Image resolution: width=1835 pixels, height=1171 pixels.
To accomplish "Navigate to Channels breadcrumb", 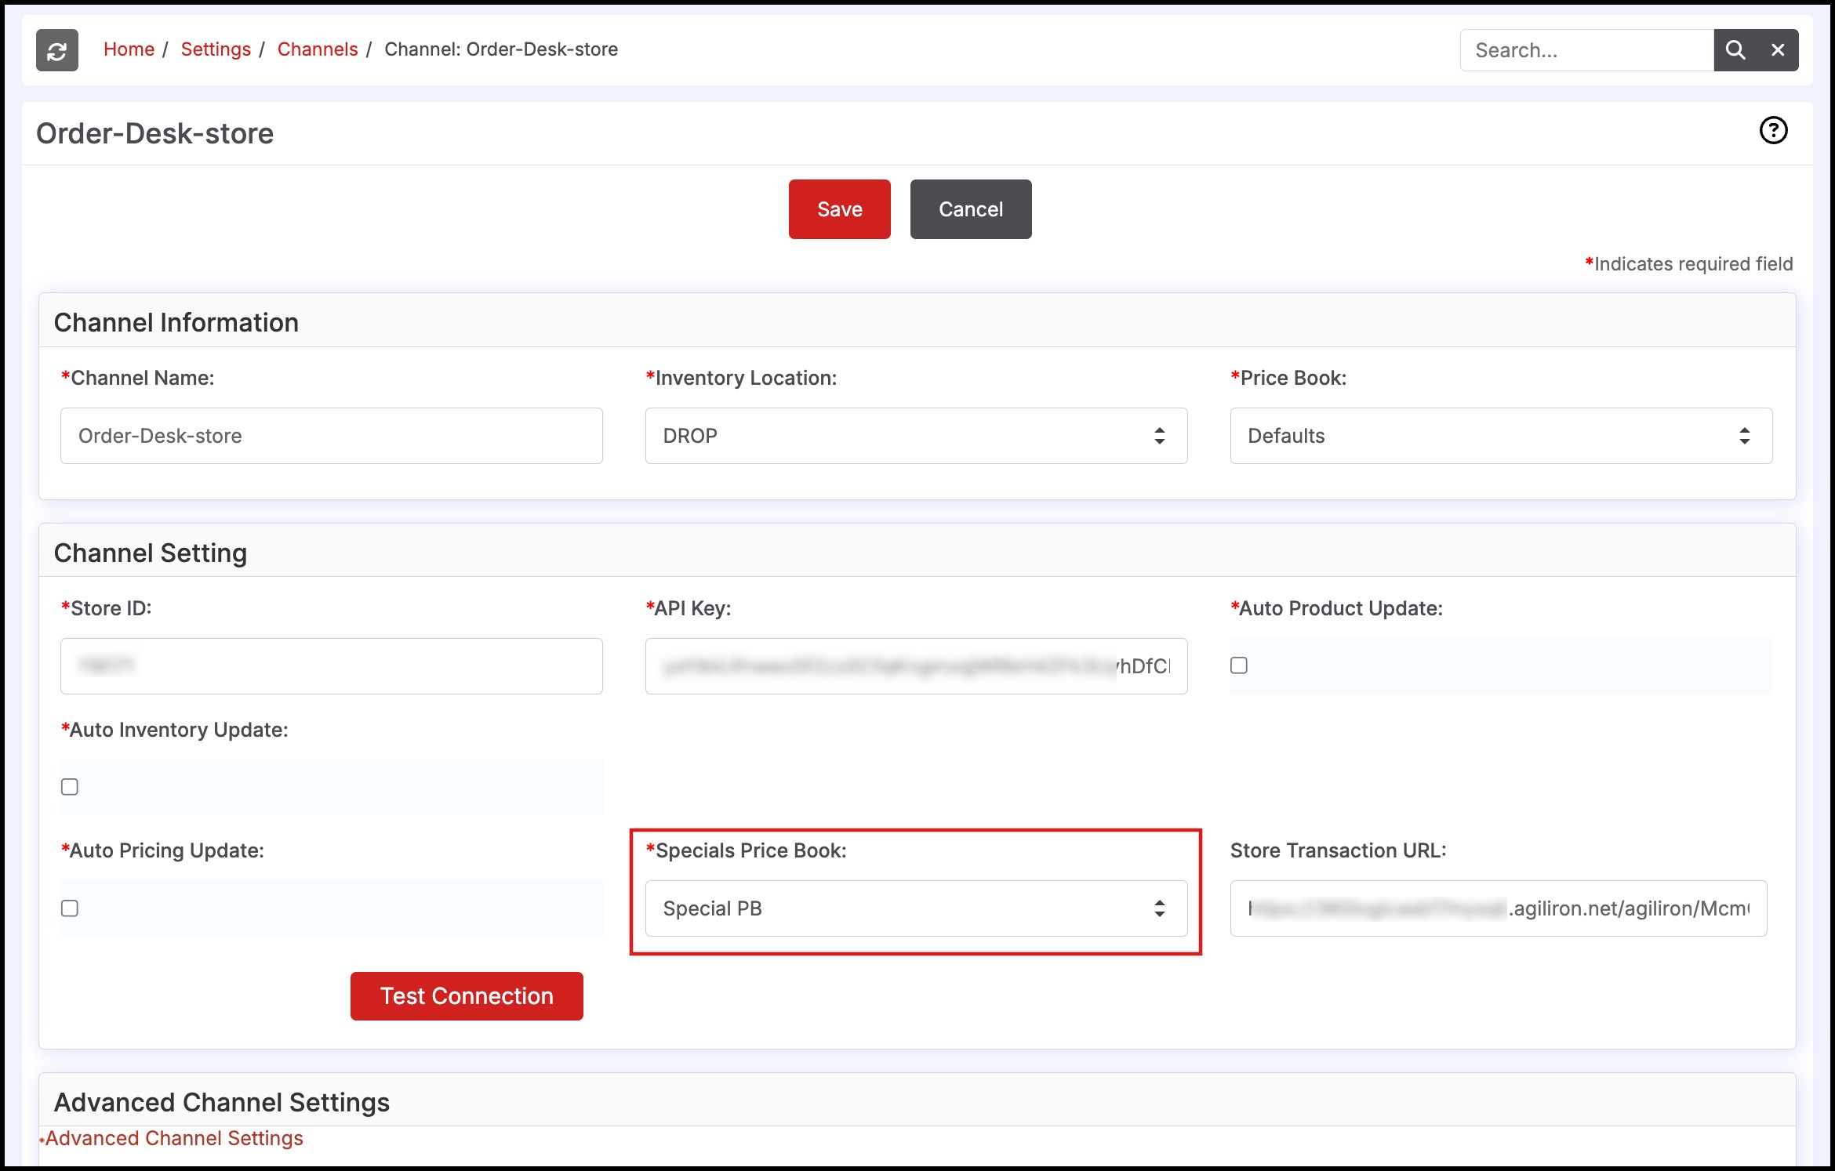I will [x=318, y=49].
